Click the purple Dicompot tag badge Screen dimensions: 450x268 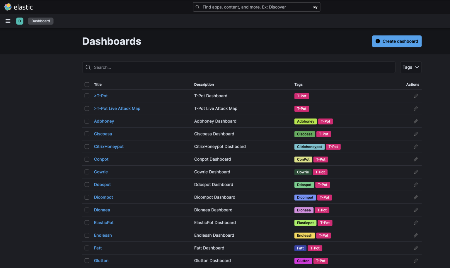point(305,198)
